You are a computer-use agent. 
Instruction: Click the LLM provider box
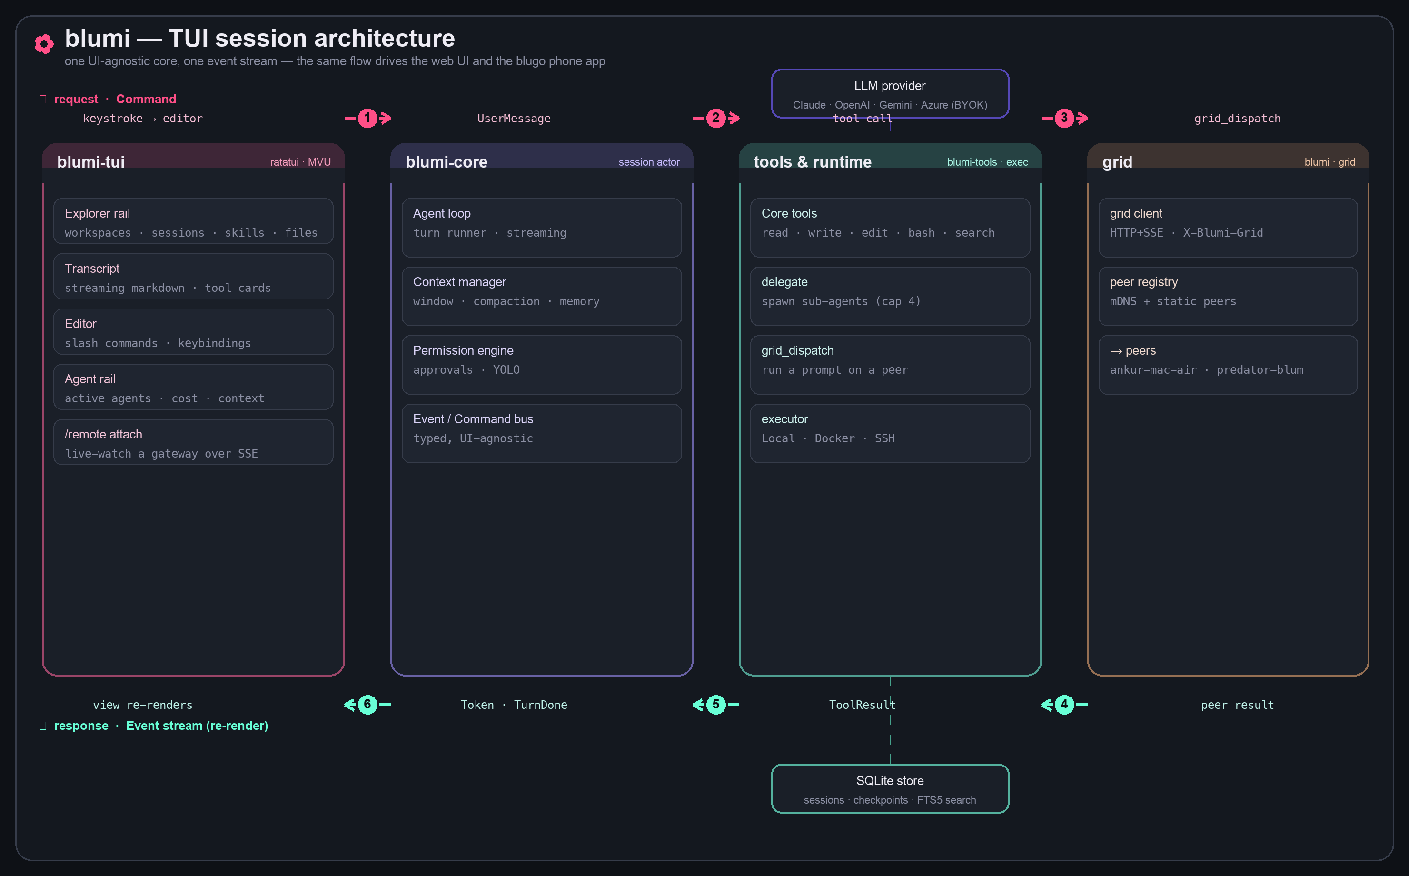(x=890, y=94)
